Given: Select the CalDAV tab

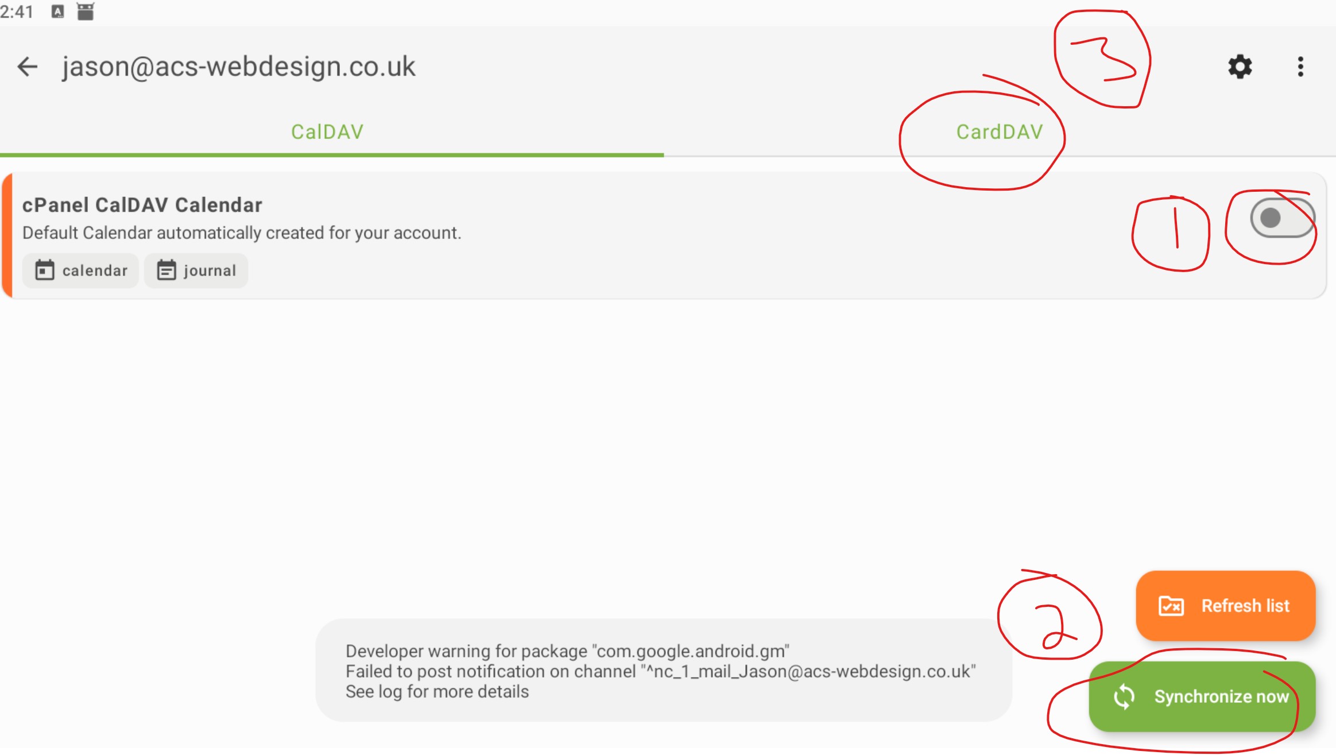Looking at the screenshot, I should click(327, 132).
